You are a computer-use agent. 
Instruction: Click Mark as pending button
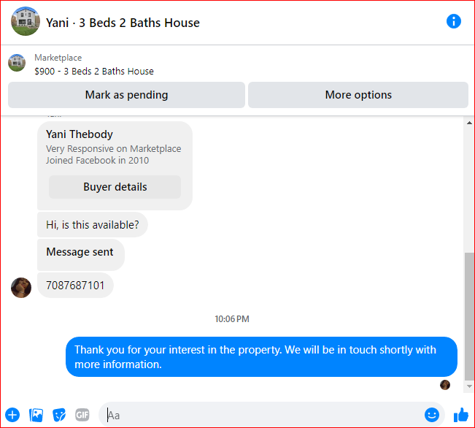(x=126, y=95)
